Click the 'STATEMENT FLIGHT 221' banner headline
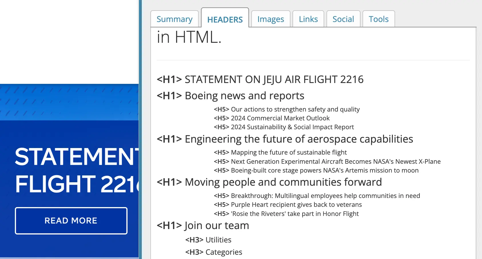Image resolution: width=482 pixels, height=259 pixels. click(x=77, y=170)
